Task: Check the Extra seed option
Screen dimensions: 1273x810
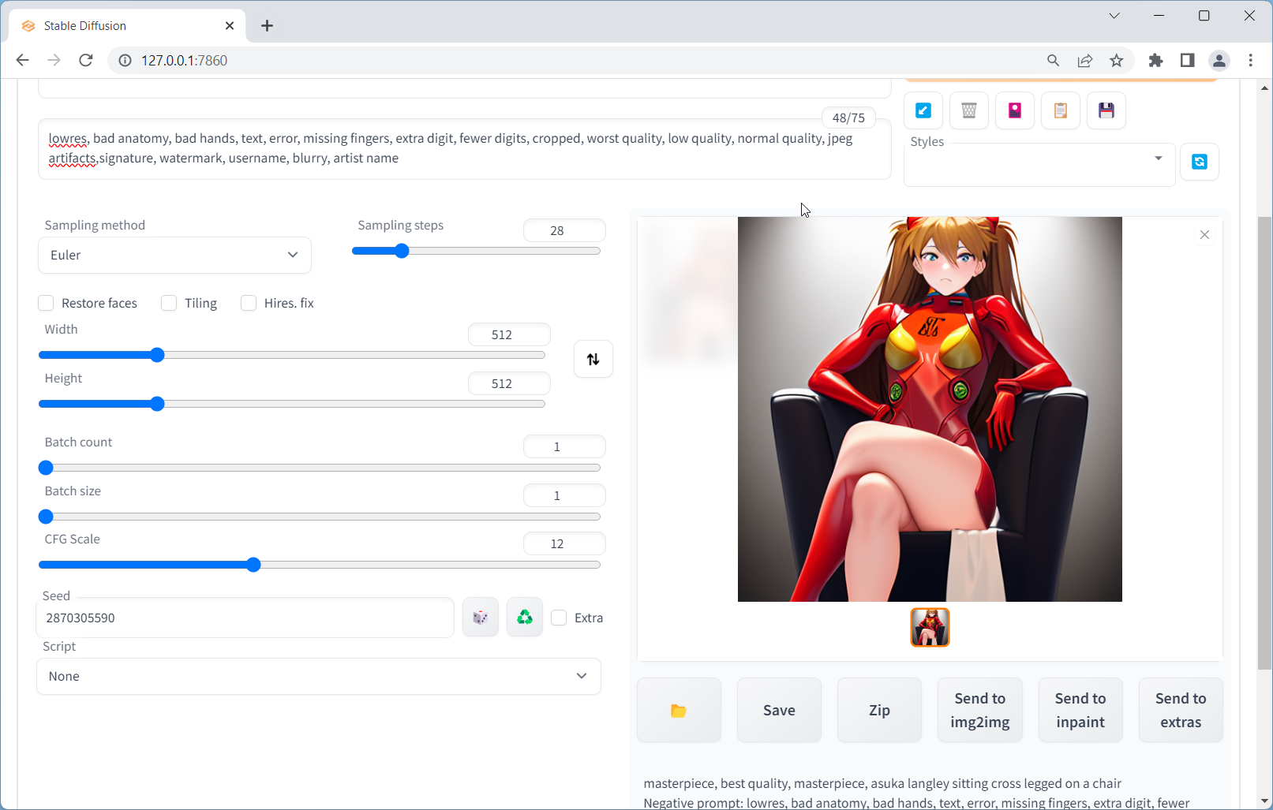Action: [x=559, y=618]
